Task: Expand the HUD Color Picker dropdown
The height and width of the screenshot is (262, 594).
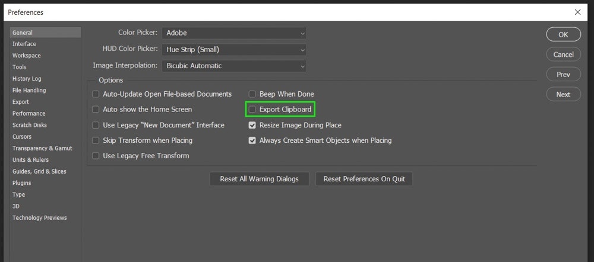Action: click(234, 50)
